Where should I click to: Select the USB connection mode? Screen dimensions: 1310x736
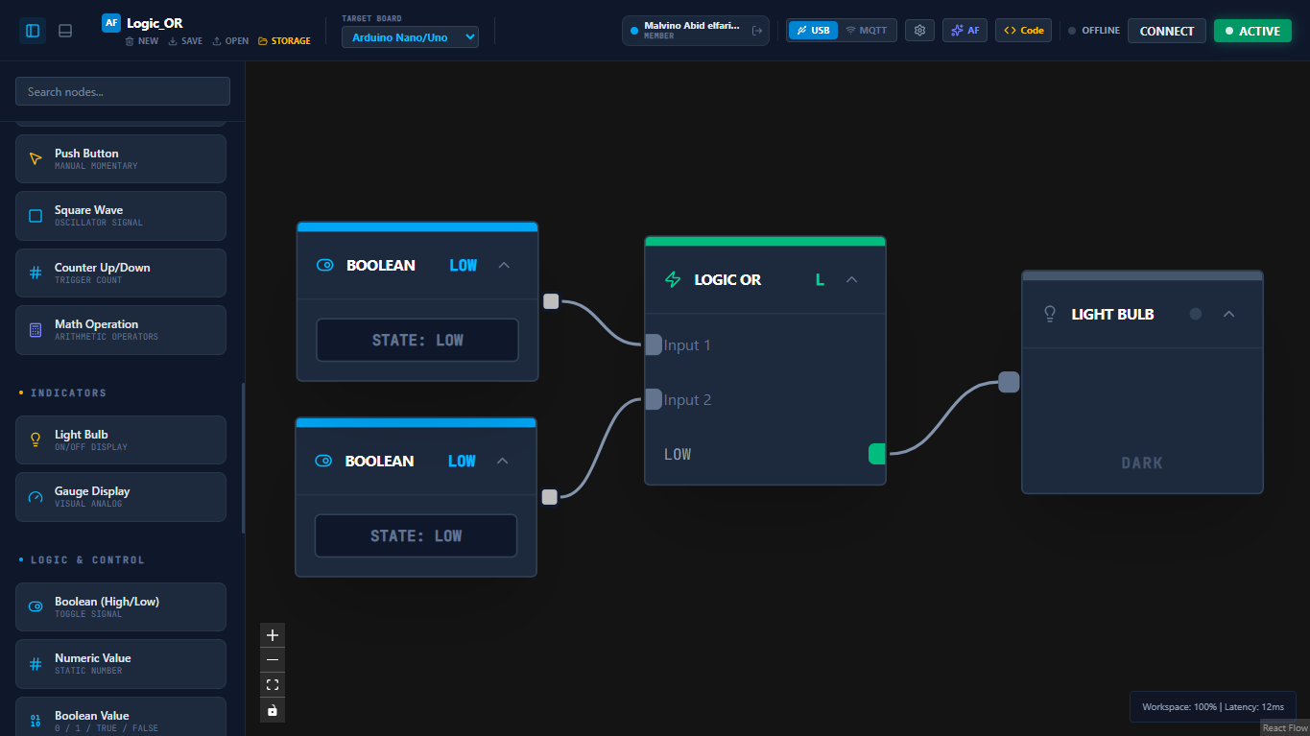813,31
